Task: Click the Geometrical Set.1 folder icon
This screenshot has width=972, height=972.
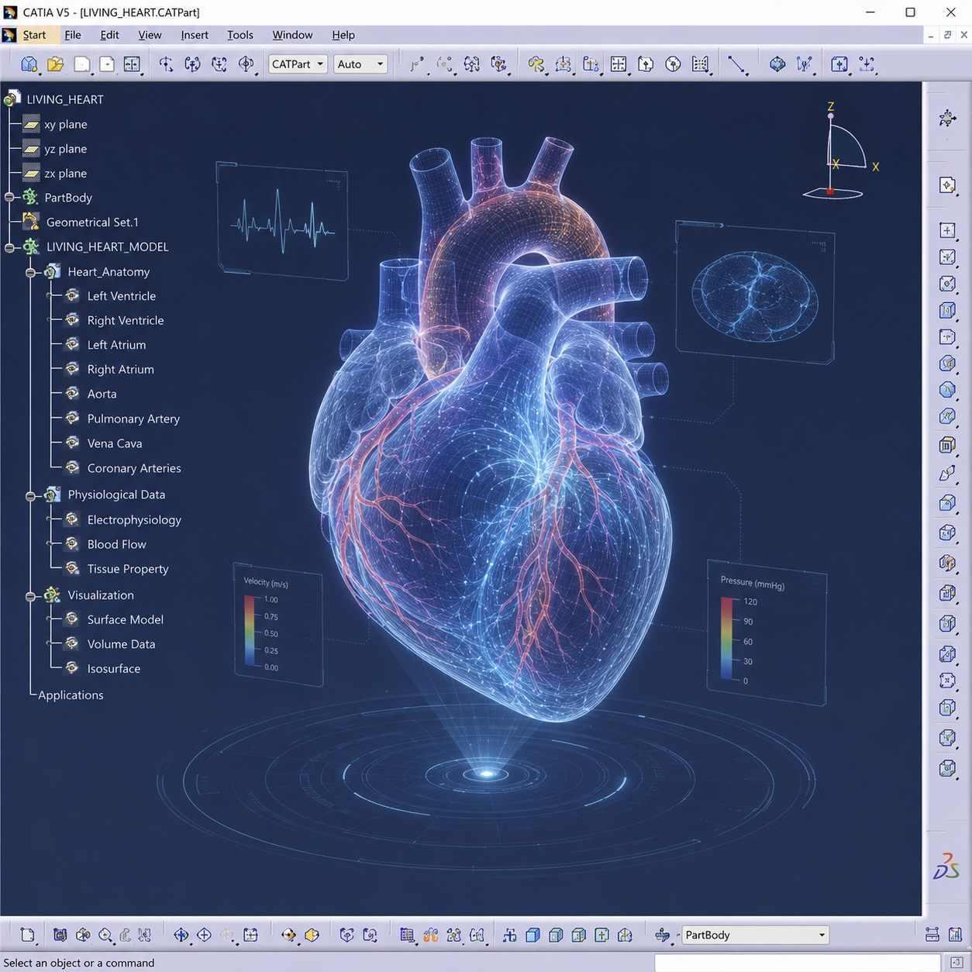Action: coord(30,222)
